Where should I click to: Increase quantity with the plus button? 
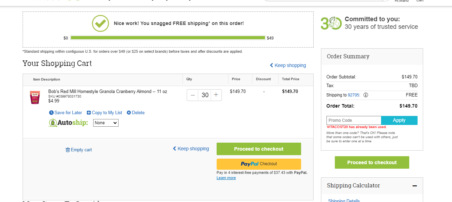216,95
